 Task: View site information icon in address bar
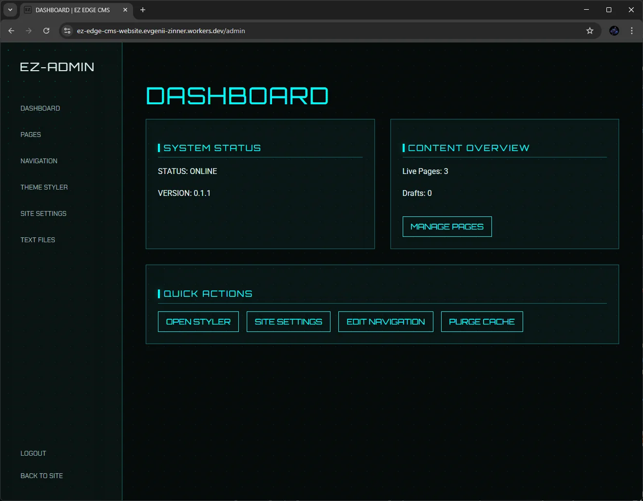[x=68, y=31]
